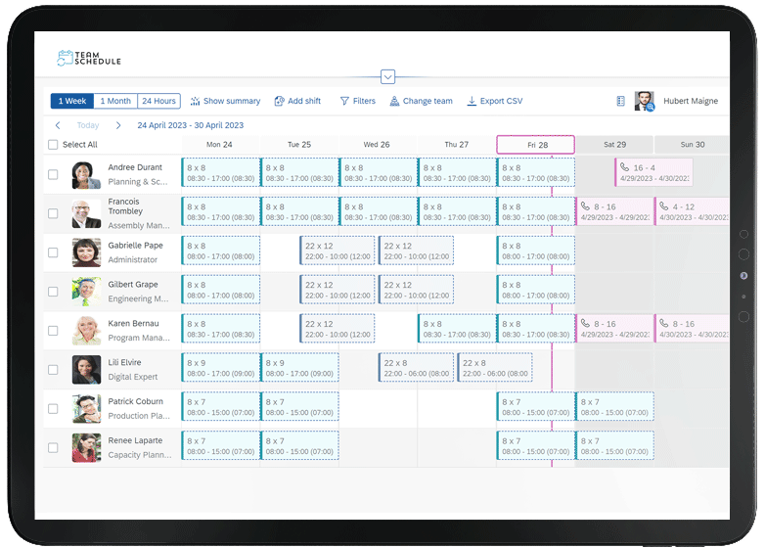
Task: Open Andree Durant's on-call 16 - 4 phone shift
Action: tap(653, 173)
